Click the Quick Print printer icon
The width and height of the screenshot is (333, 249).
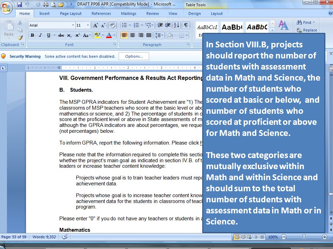pos(46,4)
